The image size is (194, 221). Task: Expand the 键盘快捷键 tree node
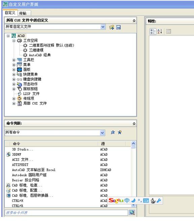pos(14,79)
